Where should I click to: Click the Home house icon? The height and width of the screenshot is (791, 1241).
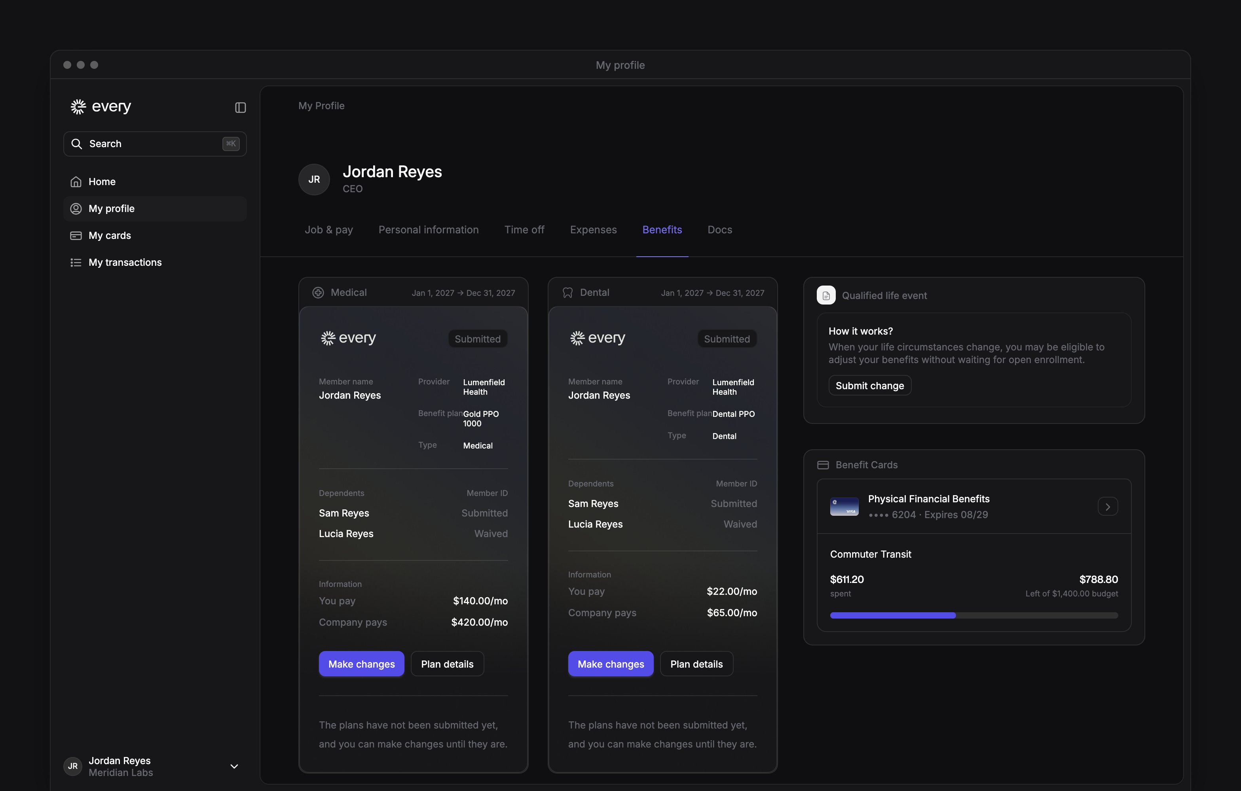point(76,182)
